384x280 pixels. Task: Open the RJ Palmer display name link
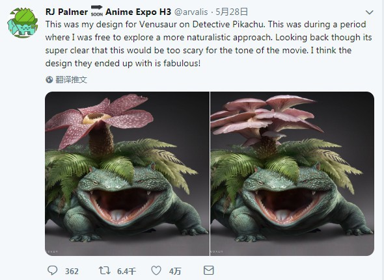pyautogui.click(x=66, y=12)
